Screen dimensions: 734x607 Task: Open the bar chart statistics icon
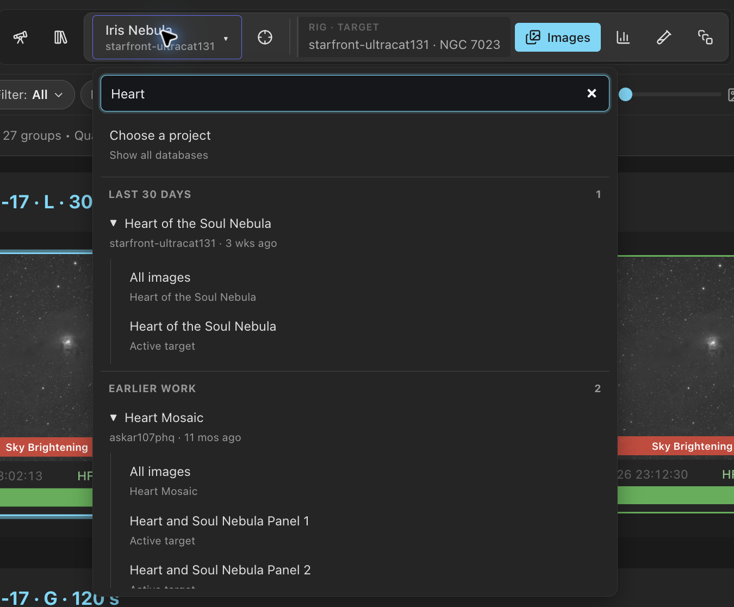623,38
